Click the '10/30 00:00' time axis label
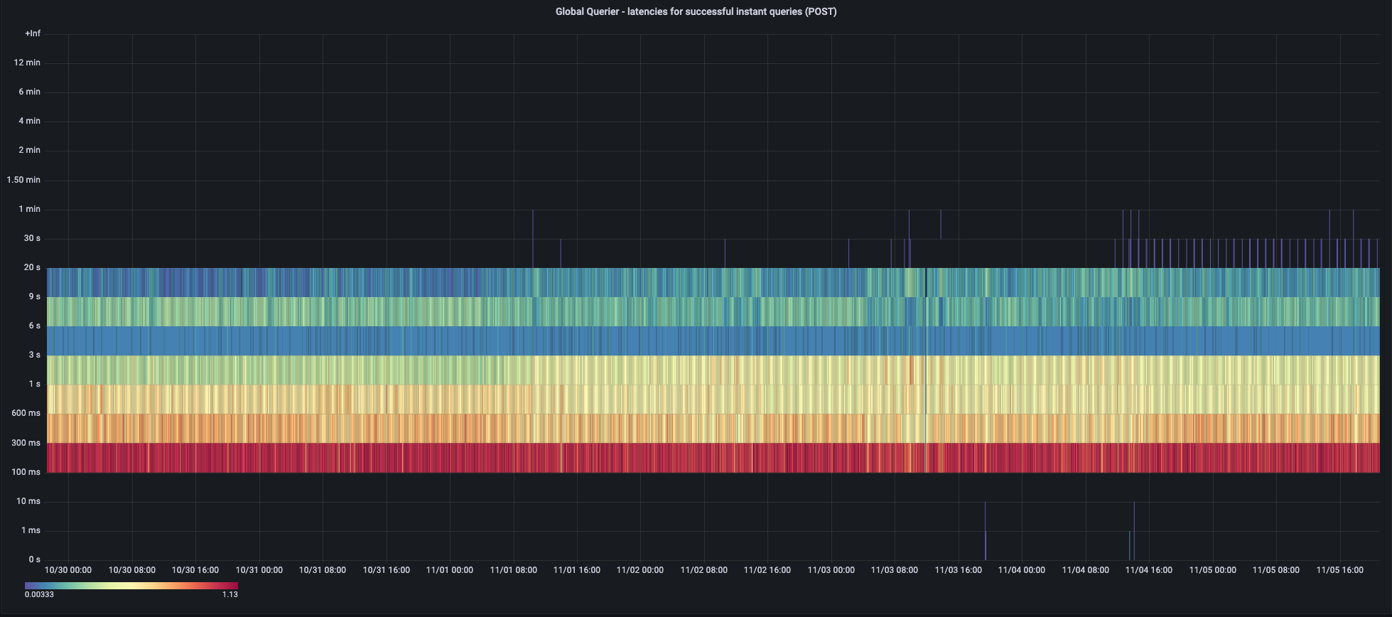Image resolution: width=1392 pixels, height=617 pixels. [68, 570]
